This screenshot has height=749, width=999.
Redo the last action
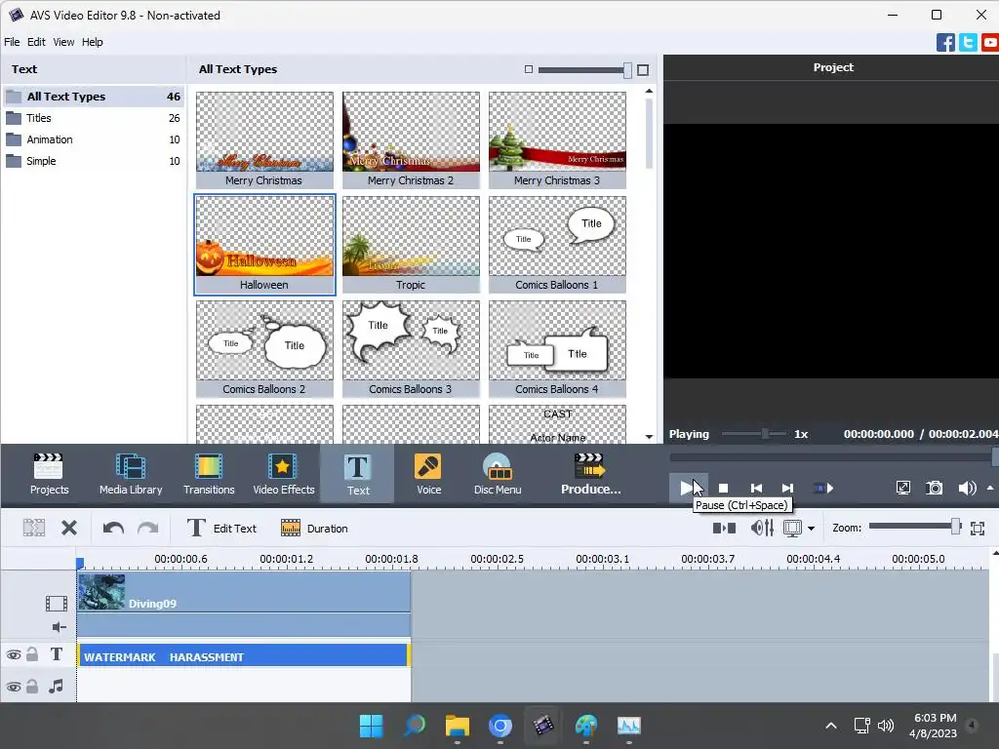pos(148,528)
